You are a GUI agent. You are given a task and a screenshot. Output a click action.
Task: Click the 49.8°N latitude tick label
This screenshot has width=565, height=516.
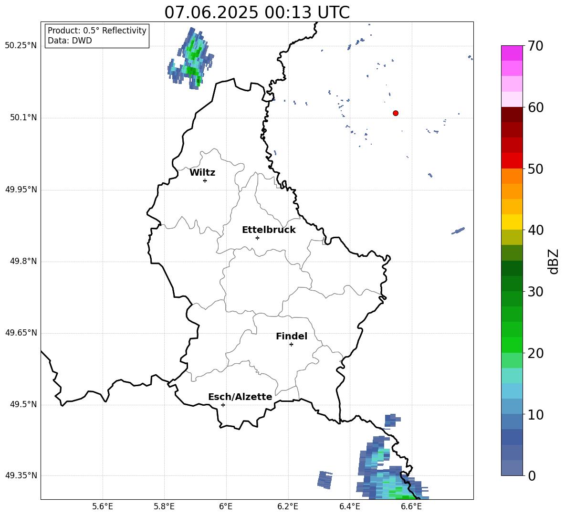[24, 261]
